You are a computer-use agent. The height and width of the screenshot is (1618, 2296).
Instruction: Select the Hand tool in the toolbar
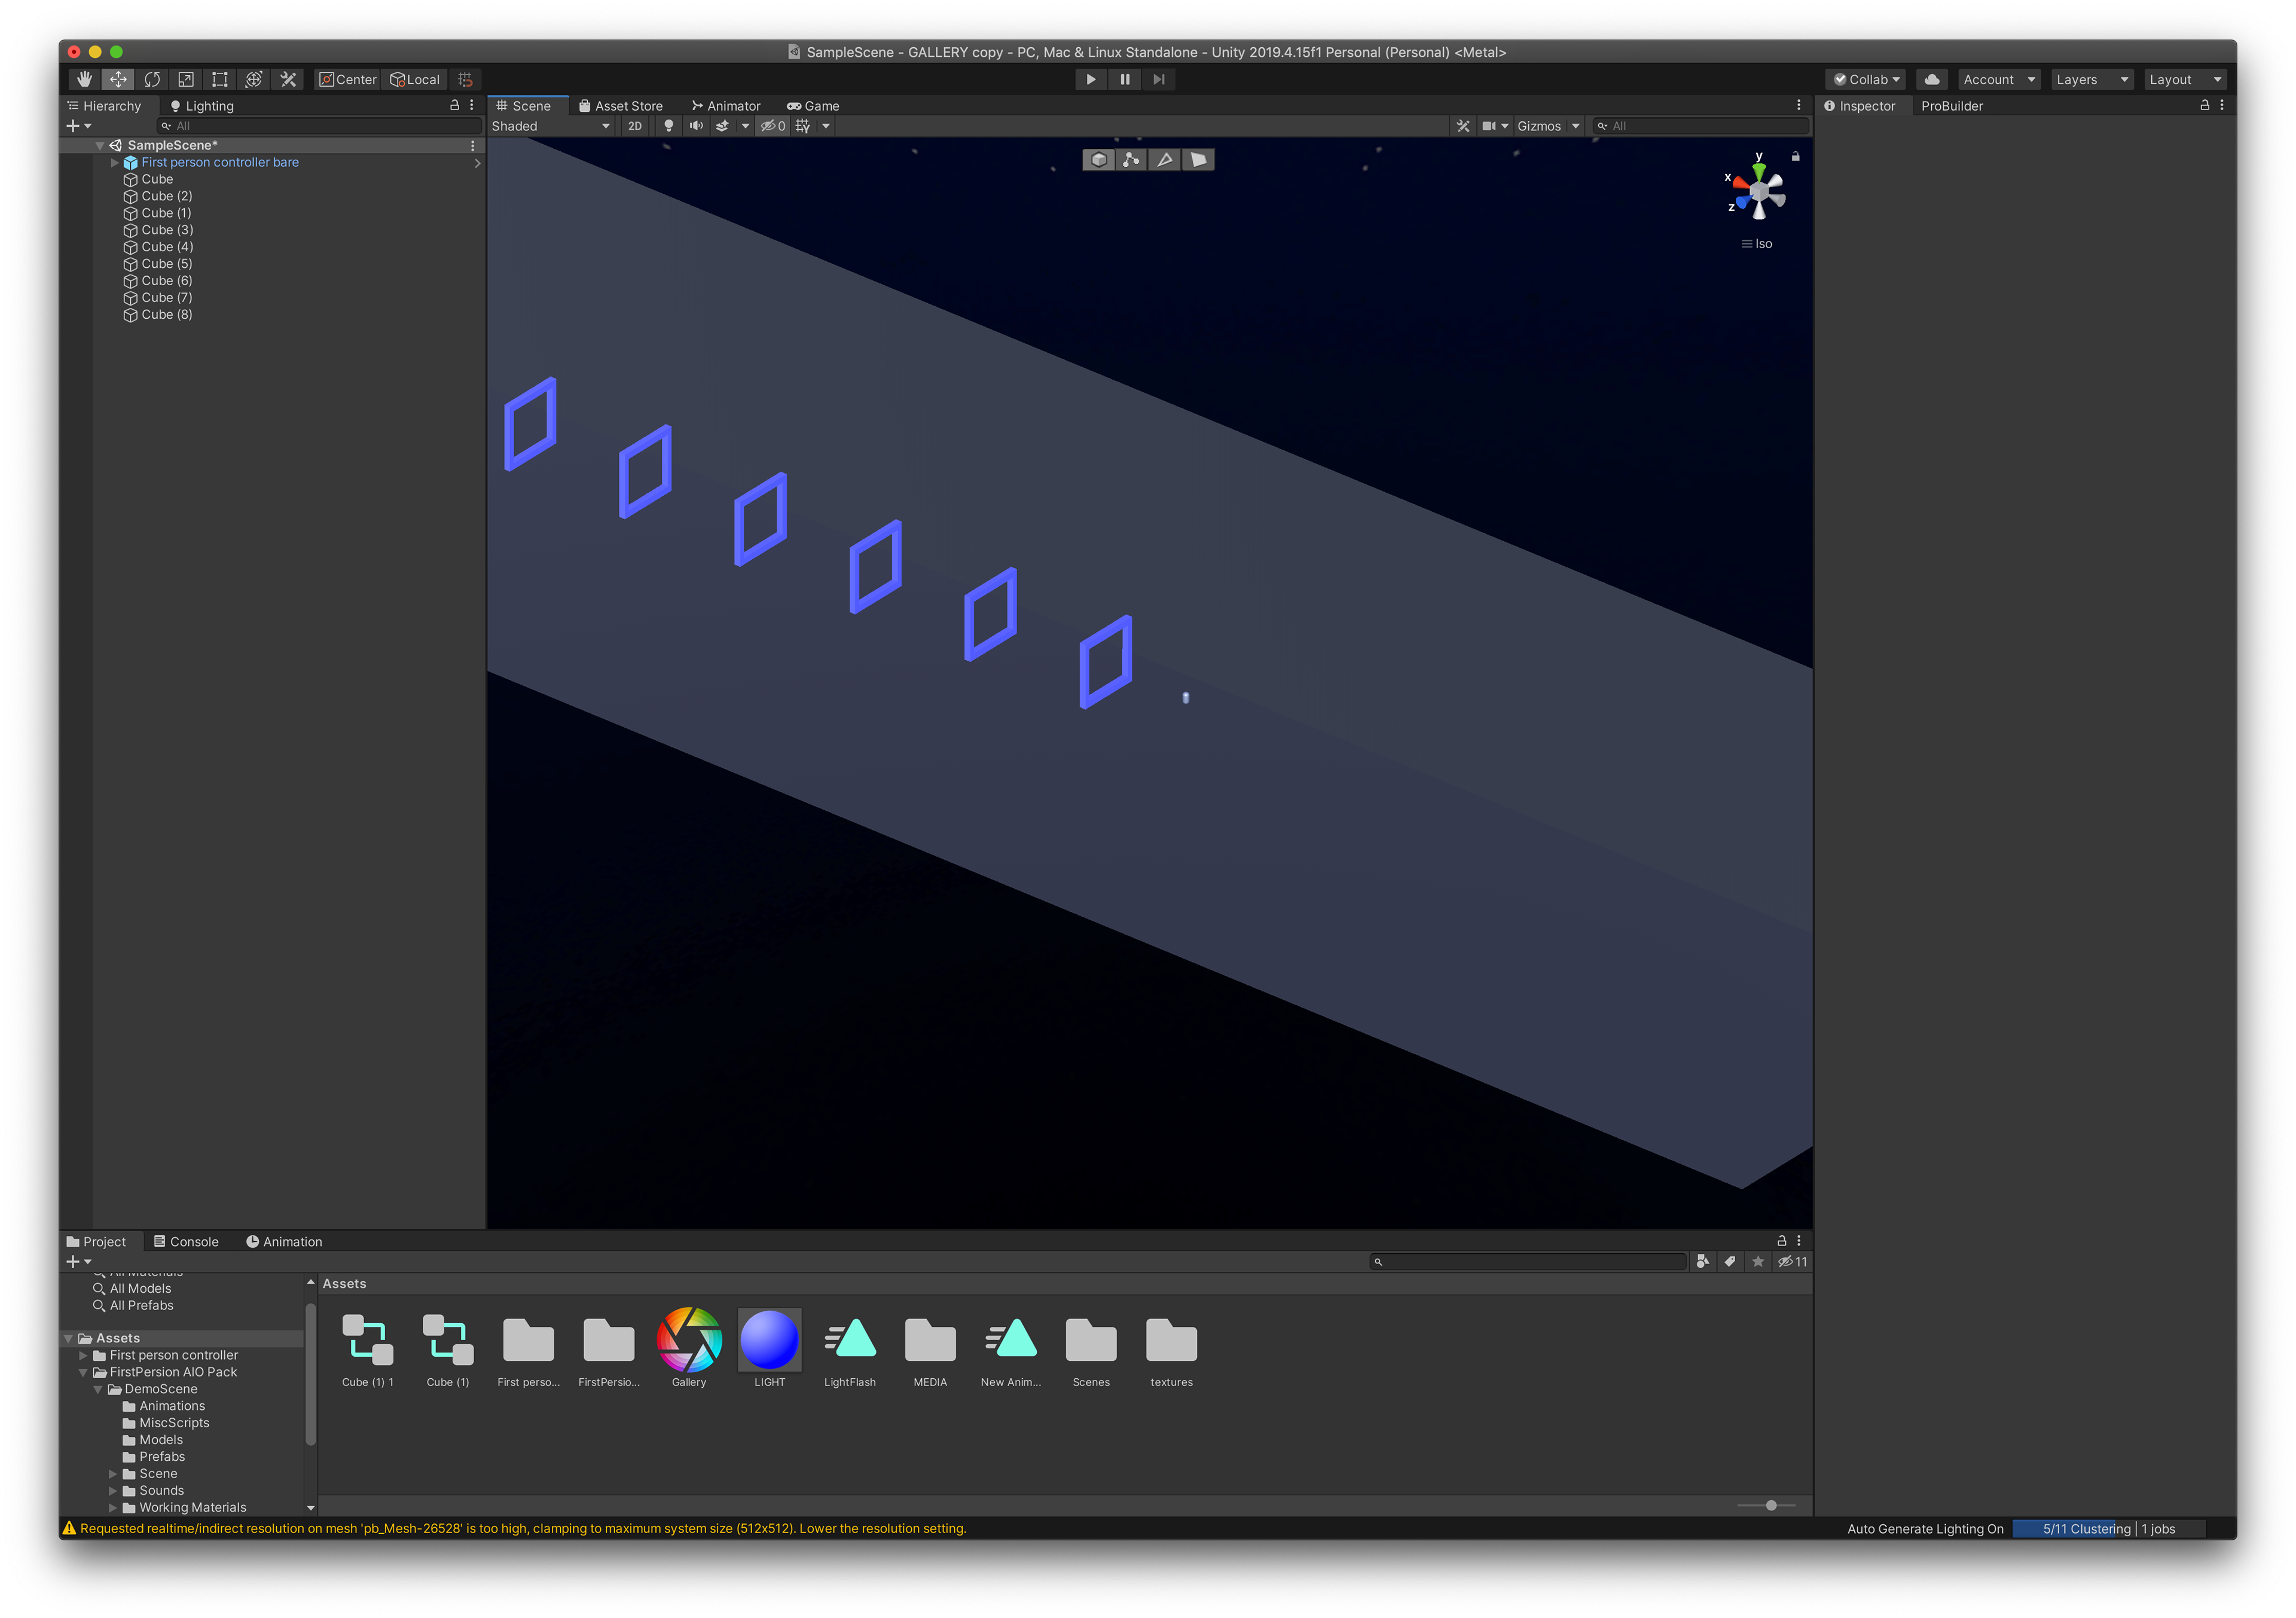(x=84, y=79)
